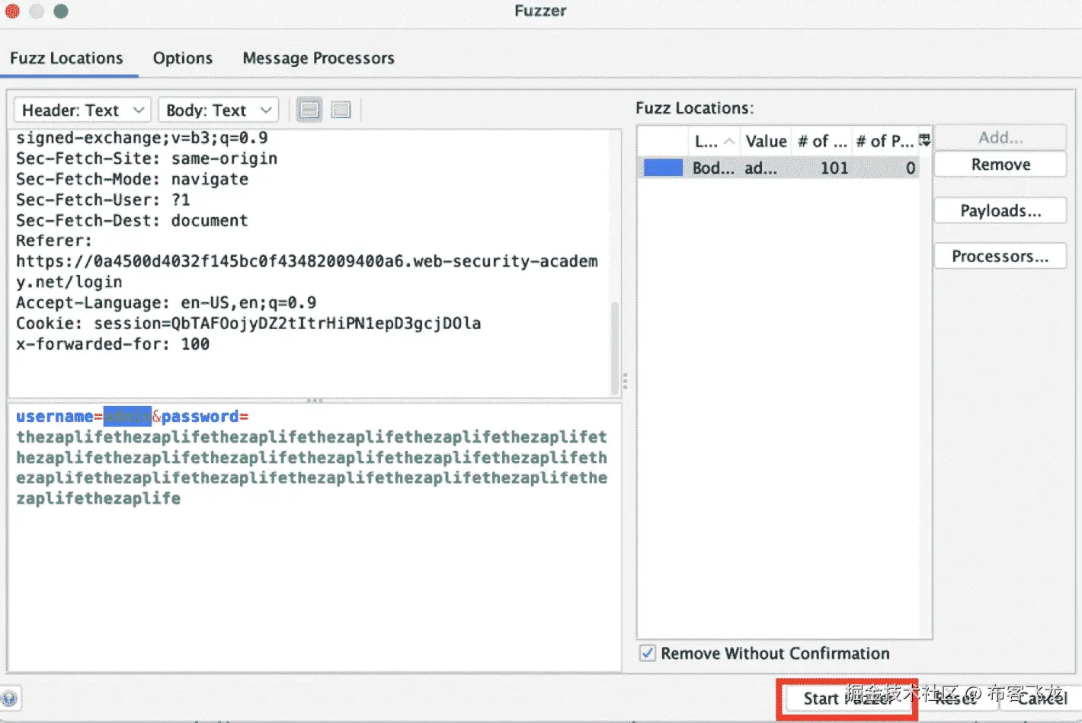1082x723 pixels.
Task: Open the Payloads configuration dialog
Action: [1000, 210]
